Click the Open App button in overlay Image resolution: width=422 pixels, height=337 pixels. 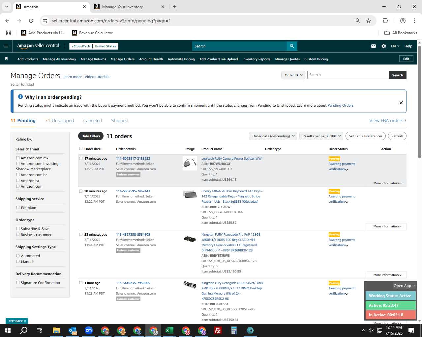[x=404, y=286]
